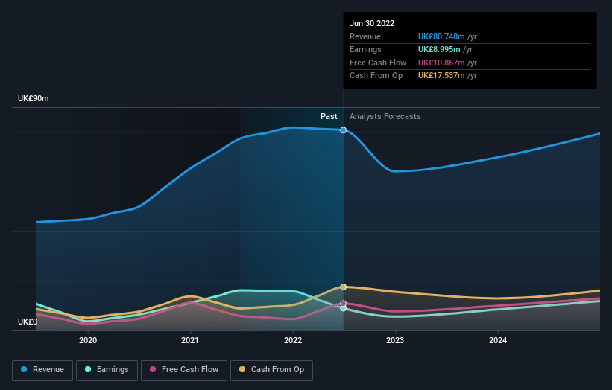The height and width of the screenshot is (390, 612).
Task: Toggle the Earnings legend series
Action: (x=107, y=370)
